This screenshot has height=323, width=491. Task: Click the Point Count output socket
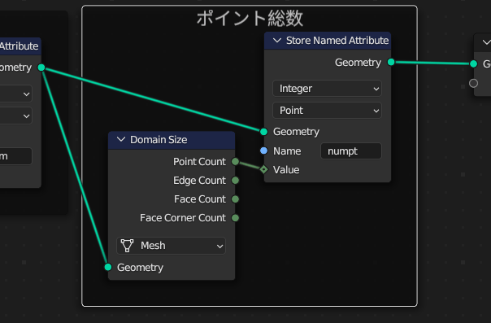[235, 162]
